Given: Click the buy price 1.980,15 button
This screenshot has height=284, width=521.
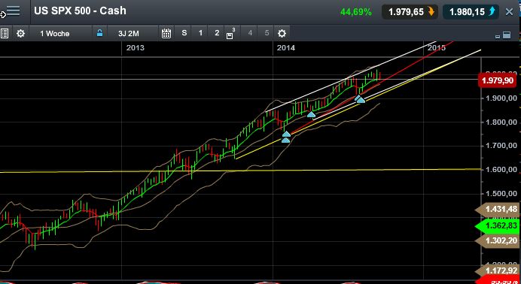Looking at the screenshot, I should [x=471, y=12].
